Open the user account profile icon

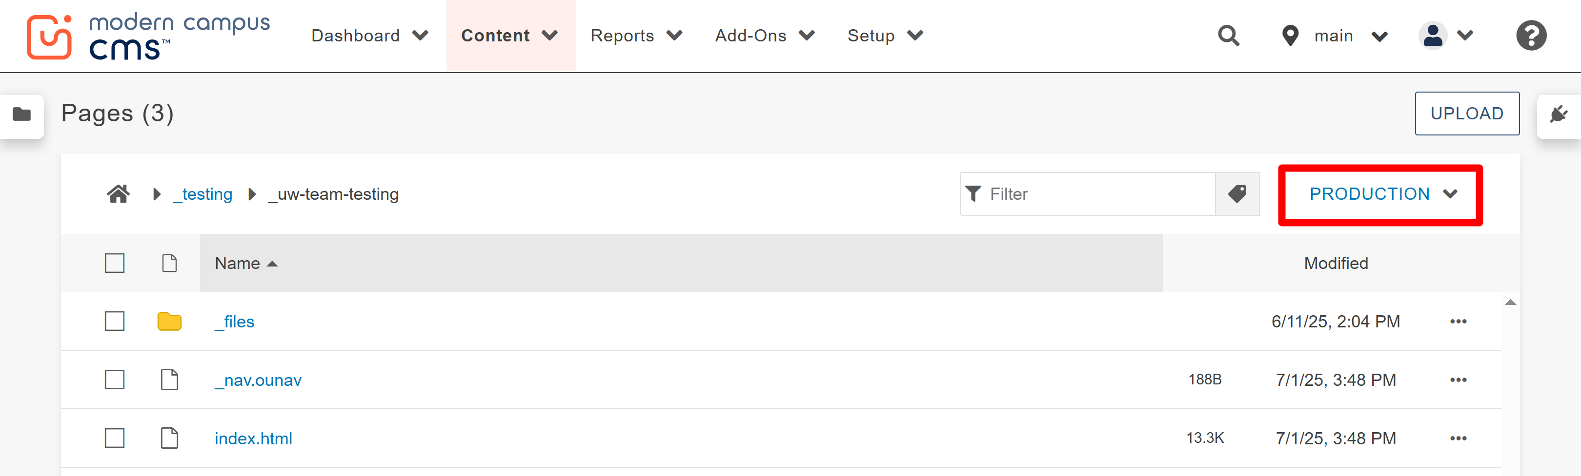click(1433, 35)
